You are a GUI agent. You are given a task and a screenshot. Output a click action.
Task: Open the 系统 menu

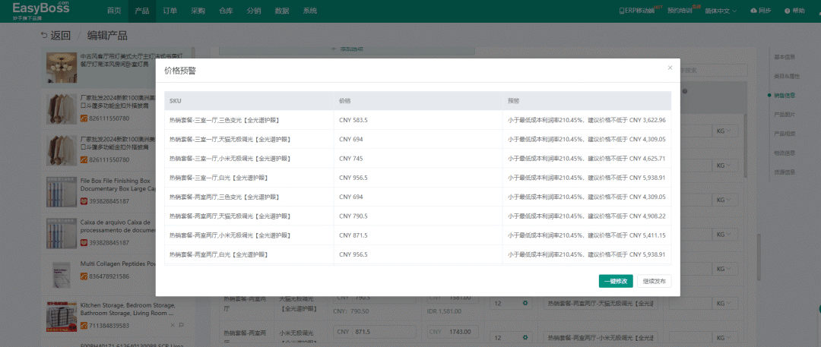pyautogui.click(x=310, y=11)
